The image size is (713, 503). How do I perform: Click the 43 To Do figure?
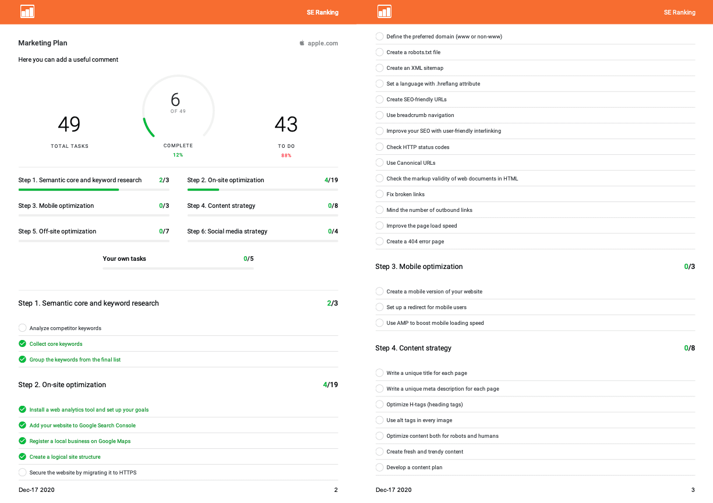286,124
